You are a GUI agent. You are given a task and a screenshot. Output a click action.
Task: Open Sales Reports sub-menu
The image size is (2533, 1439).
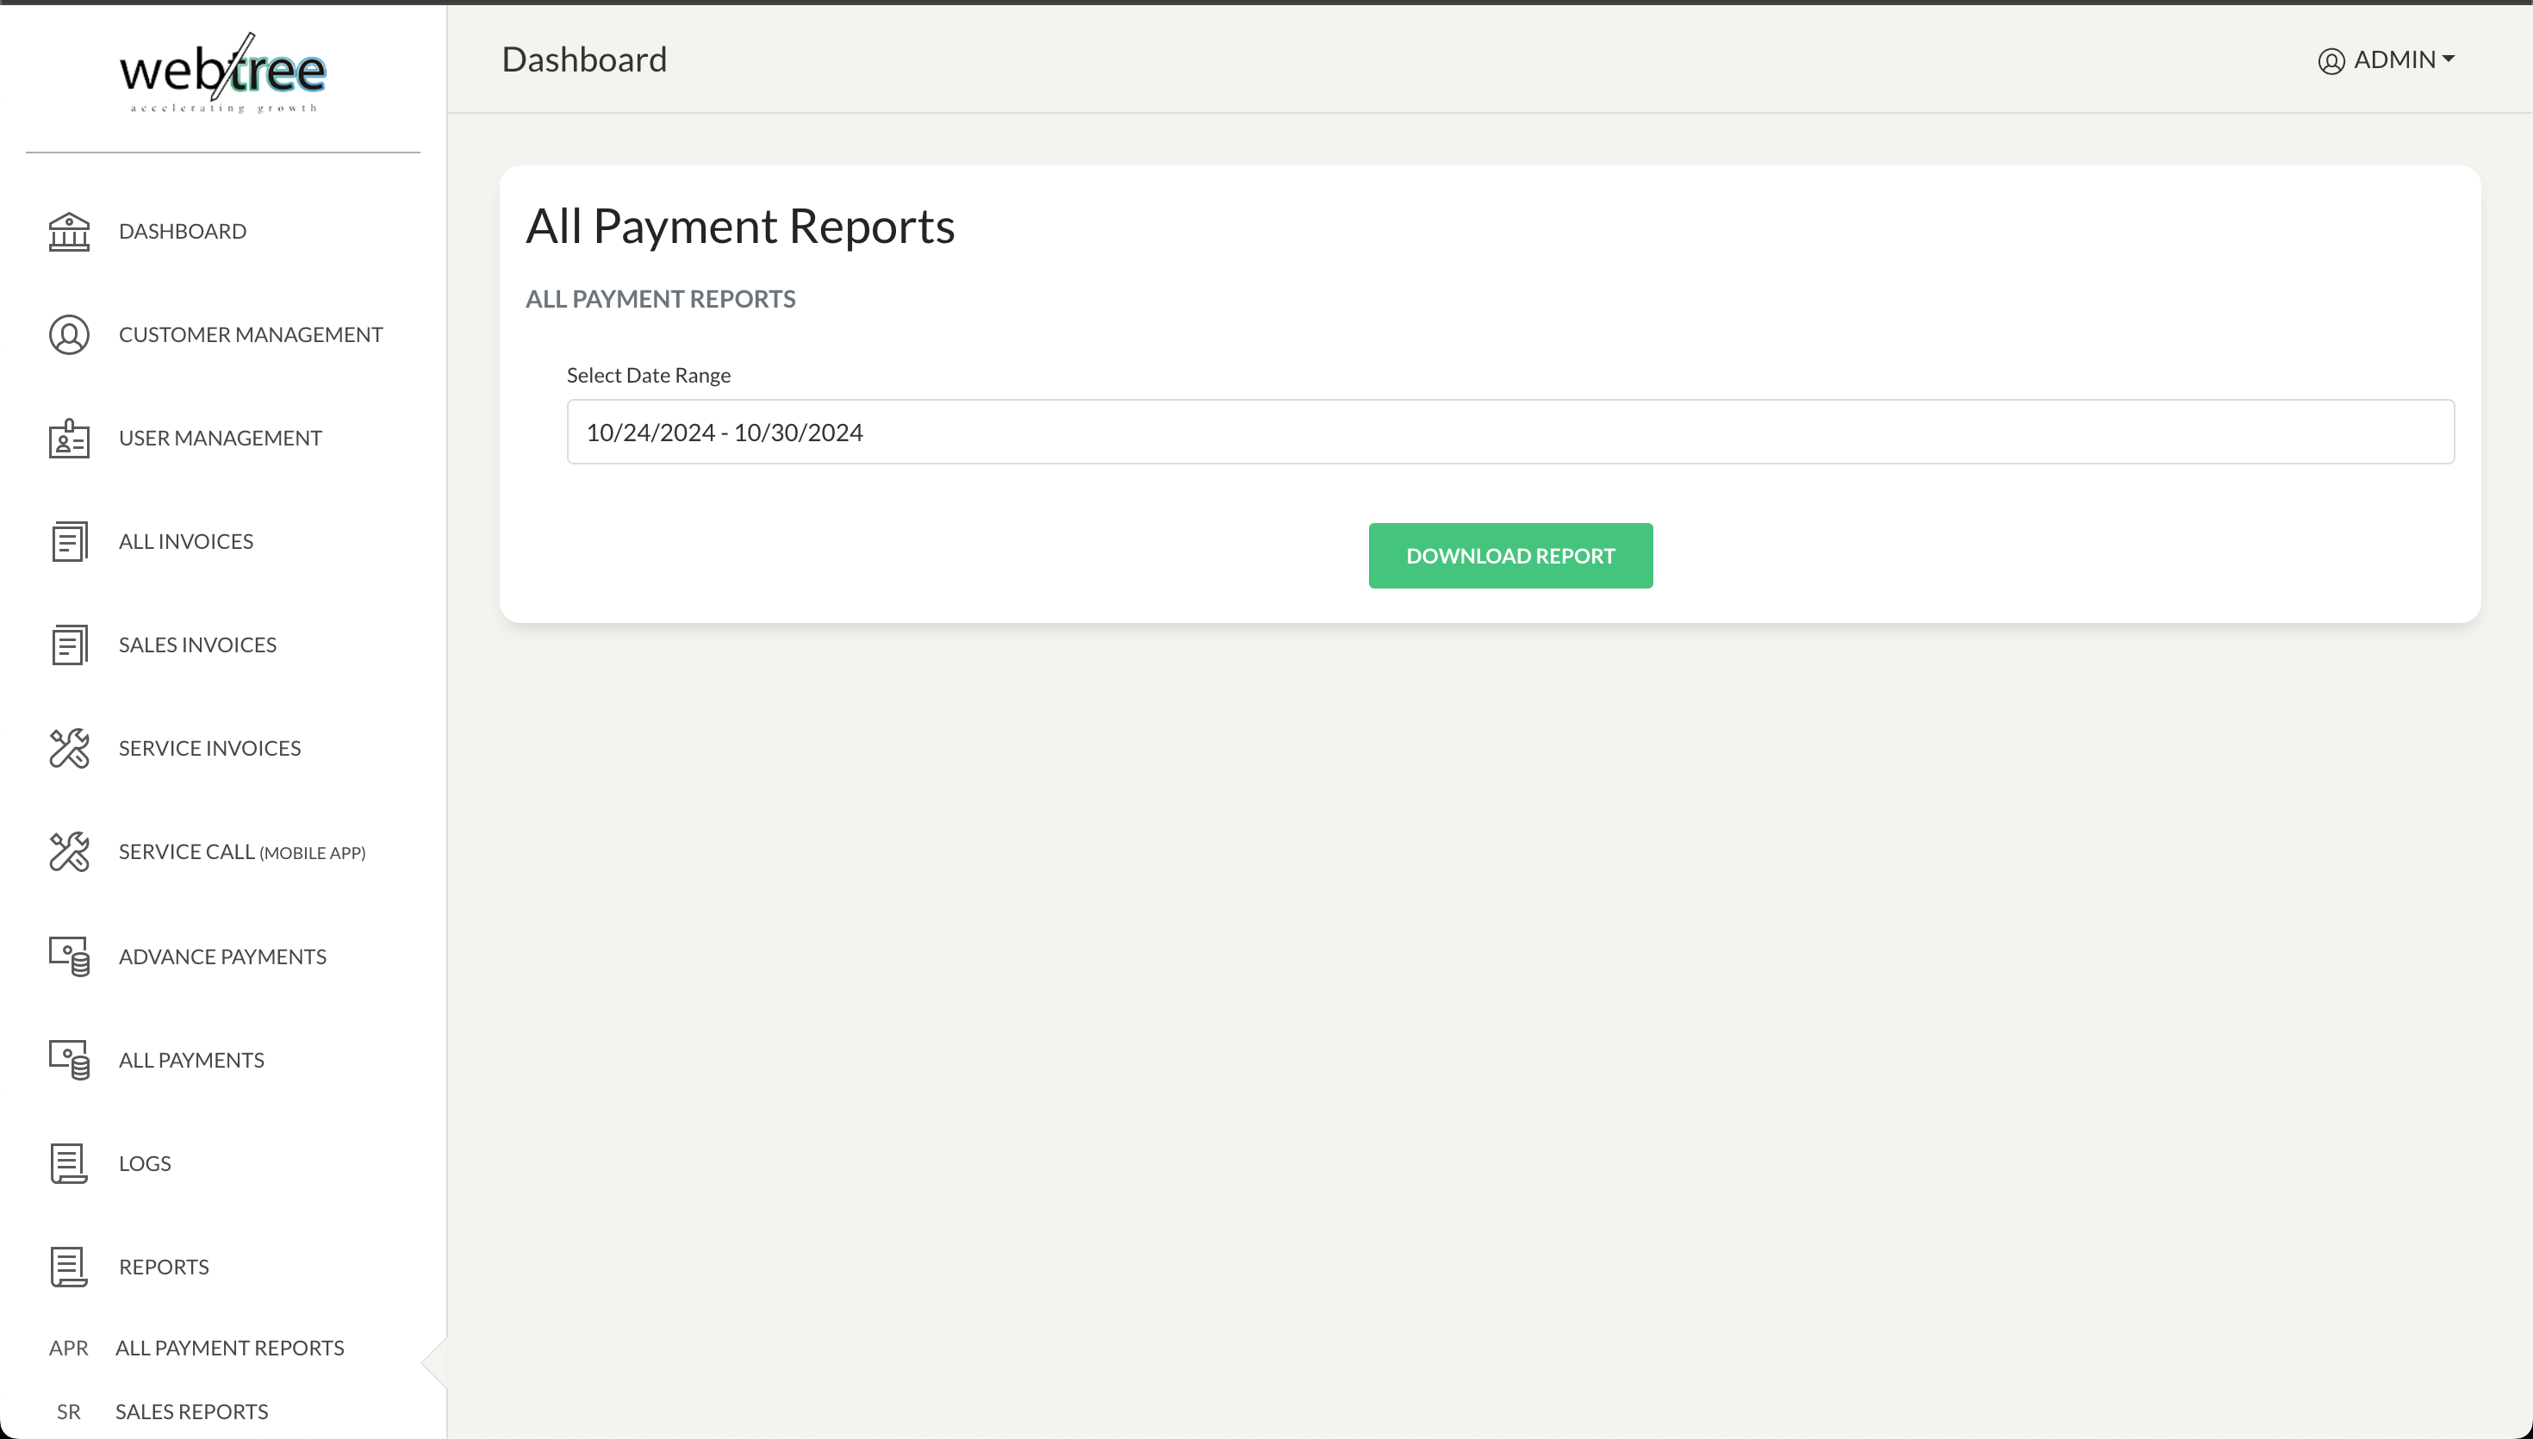pyautogui.click(x=191, y=1411)
